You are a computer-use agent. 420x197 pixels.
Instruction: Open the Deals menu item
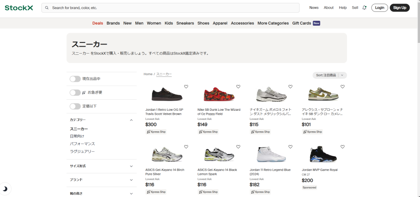[x=98, y=23]
